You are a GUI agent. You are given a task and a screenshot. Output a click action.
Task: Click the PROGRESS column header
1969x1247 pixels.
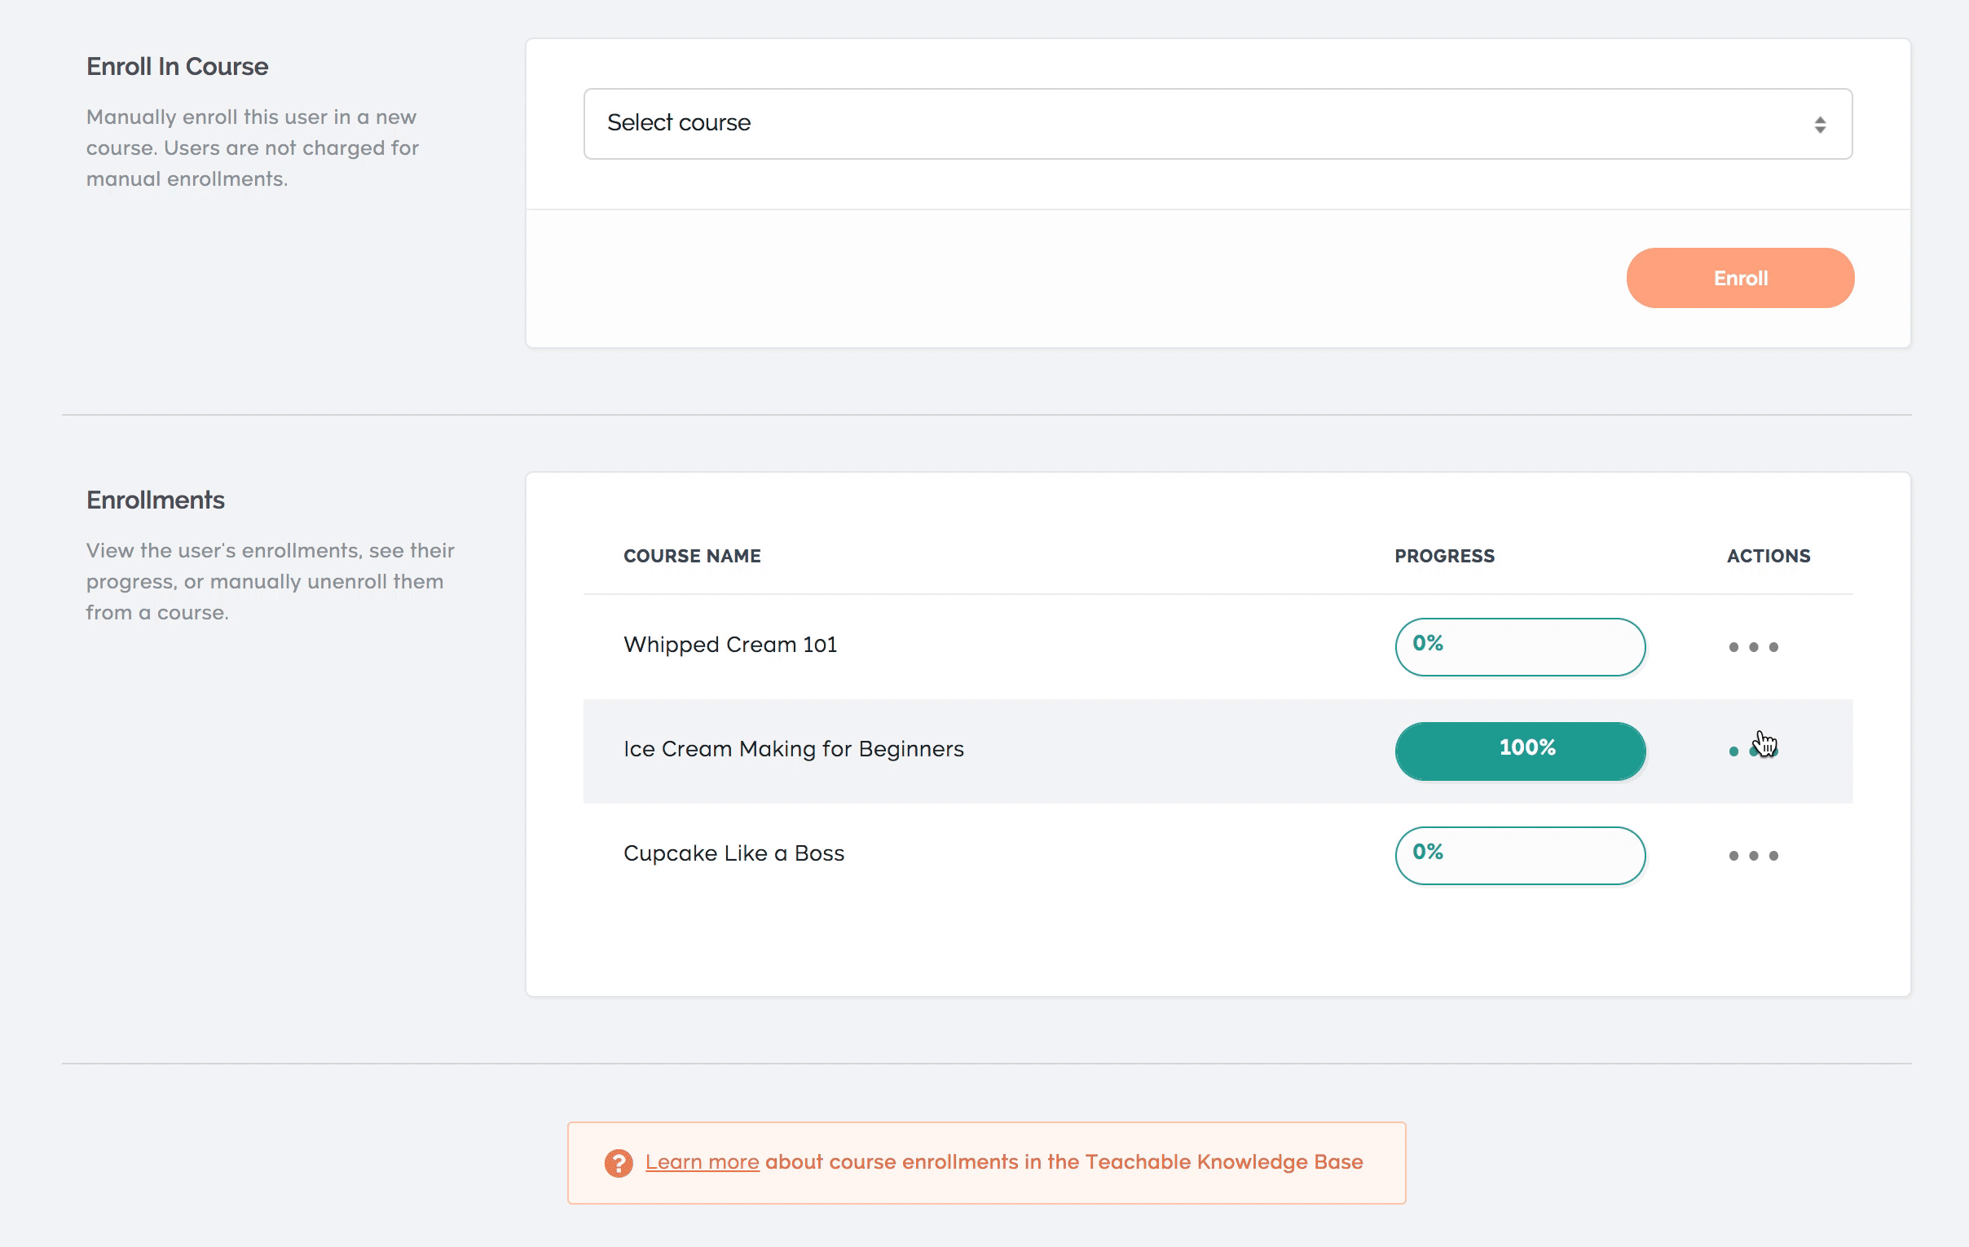(x=1444, y=556)
